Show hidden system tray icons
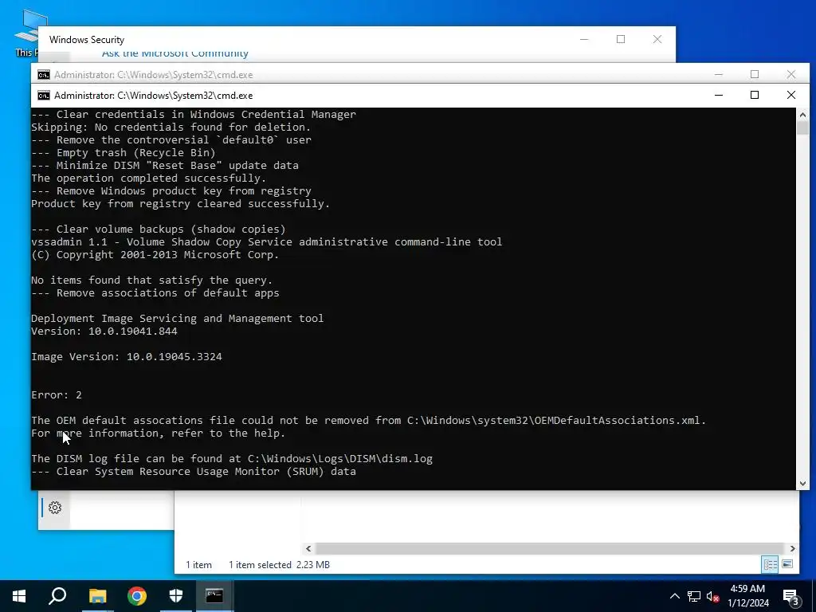The width and height of the screenshot is (816, 612). (x=674, y=596)
